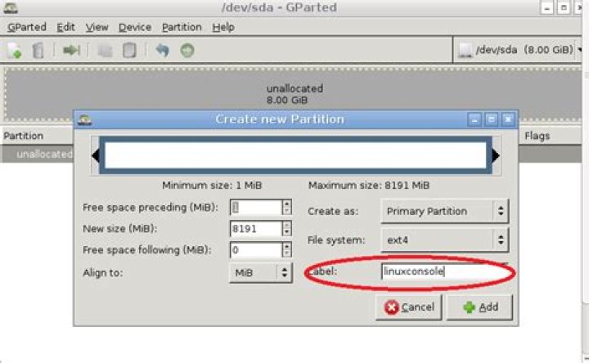The width and height of the screenshot is (589, 363).
Task: Click the copy partition toolbar icon
Action: click(106, 51)
